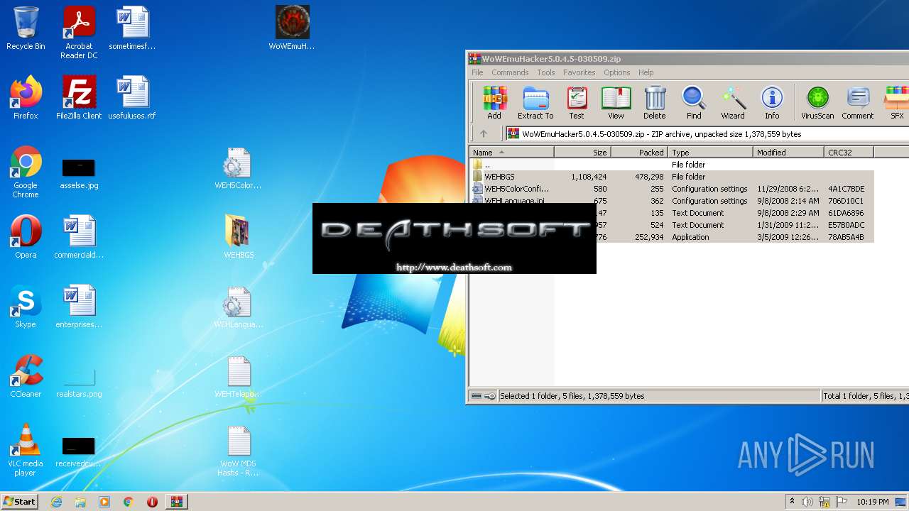Viewport: 909px width, 511px height.
Task: Click the View file toolbar icon
Action: tap(616, 103)
